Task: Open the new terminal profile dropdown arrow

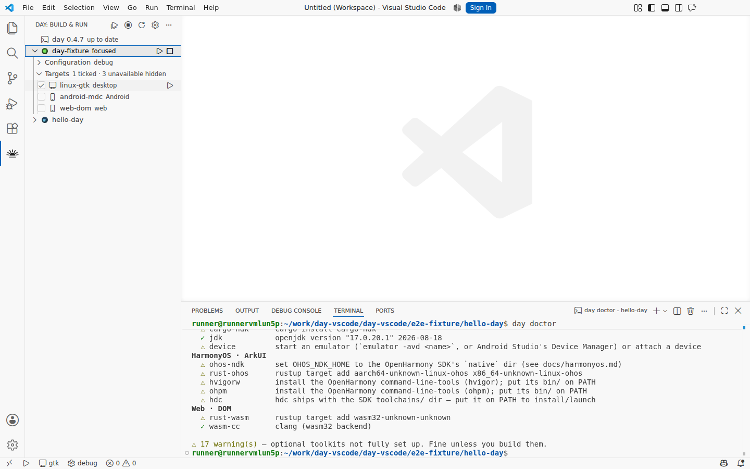Action: coord(665,311)
